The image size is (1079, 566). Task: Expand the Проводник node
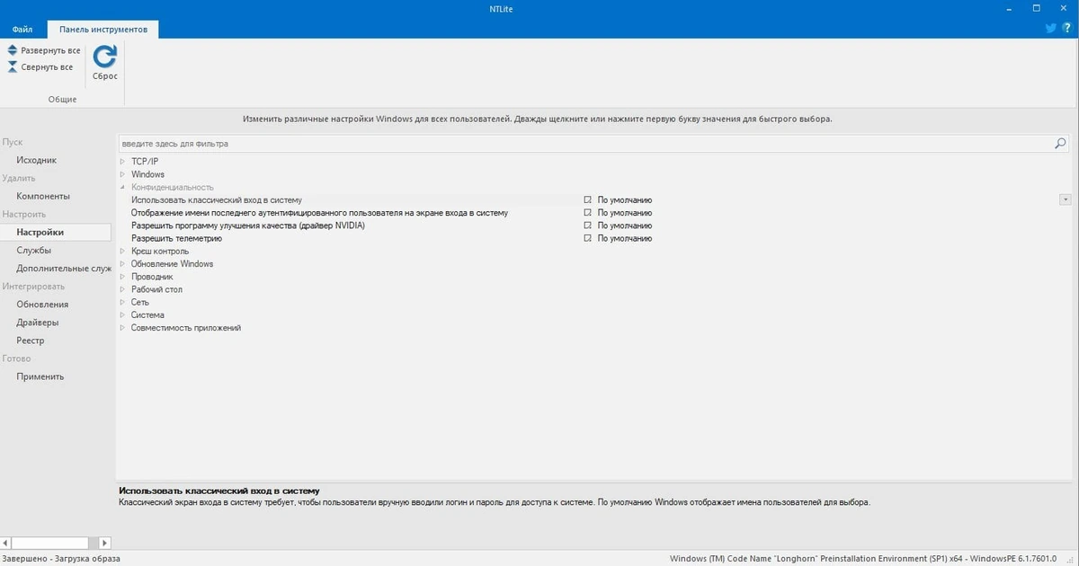(x=122, y=277)
